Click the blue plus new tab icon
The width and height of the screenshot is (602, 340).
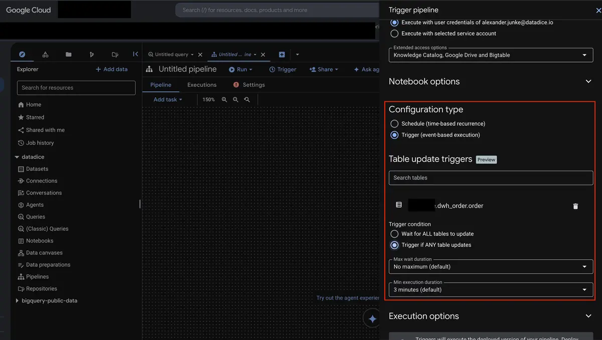[x=282, y=54]
